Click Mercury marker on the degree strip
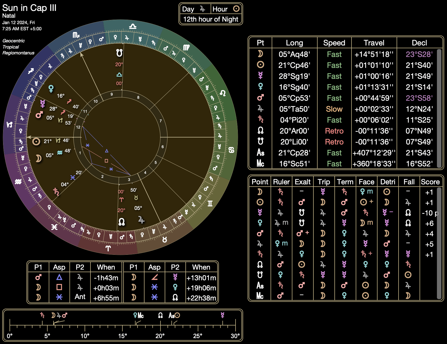 point(222,315)
